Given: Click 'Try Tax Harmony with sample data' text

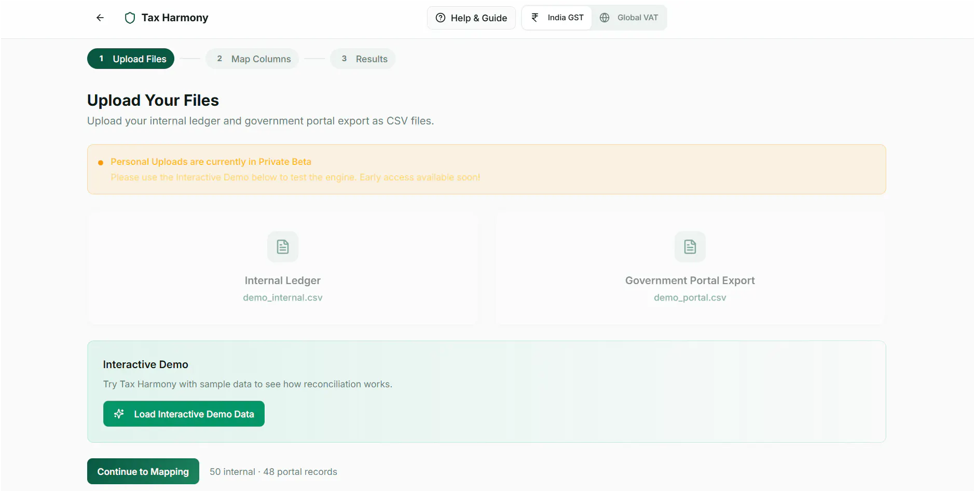Looking at the screenshot, I should coord(248,384).
